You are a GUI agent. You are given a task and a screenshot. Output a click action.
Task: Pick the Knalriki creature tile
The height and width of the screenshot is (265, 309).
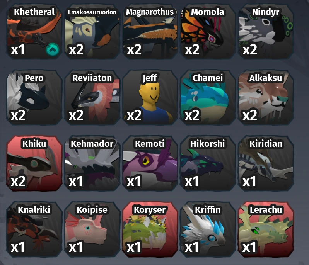(34, 229)
